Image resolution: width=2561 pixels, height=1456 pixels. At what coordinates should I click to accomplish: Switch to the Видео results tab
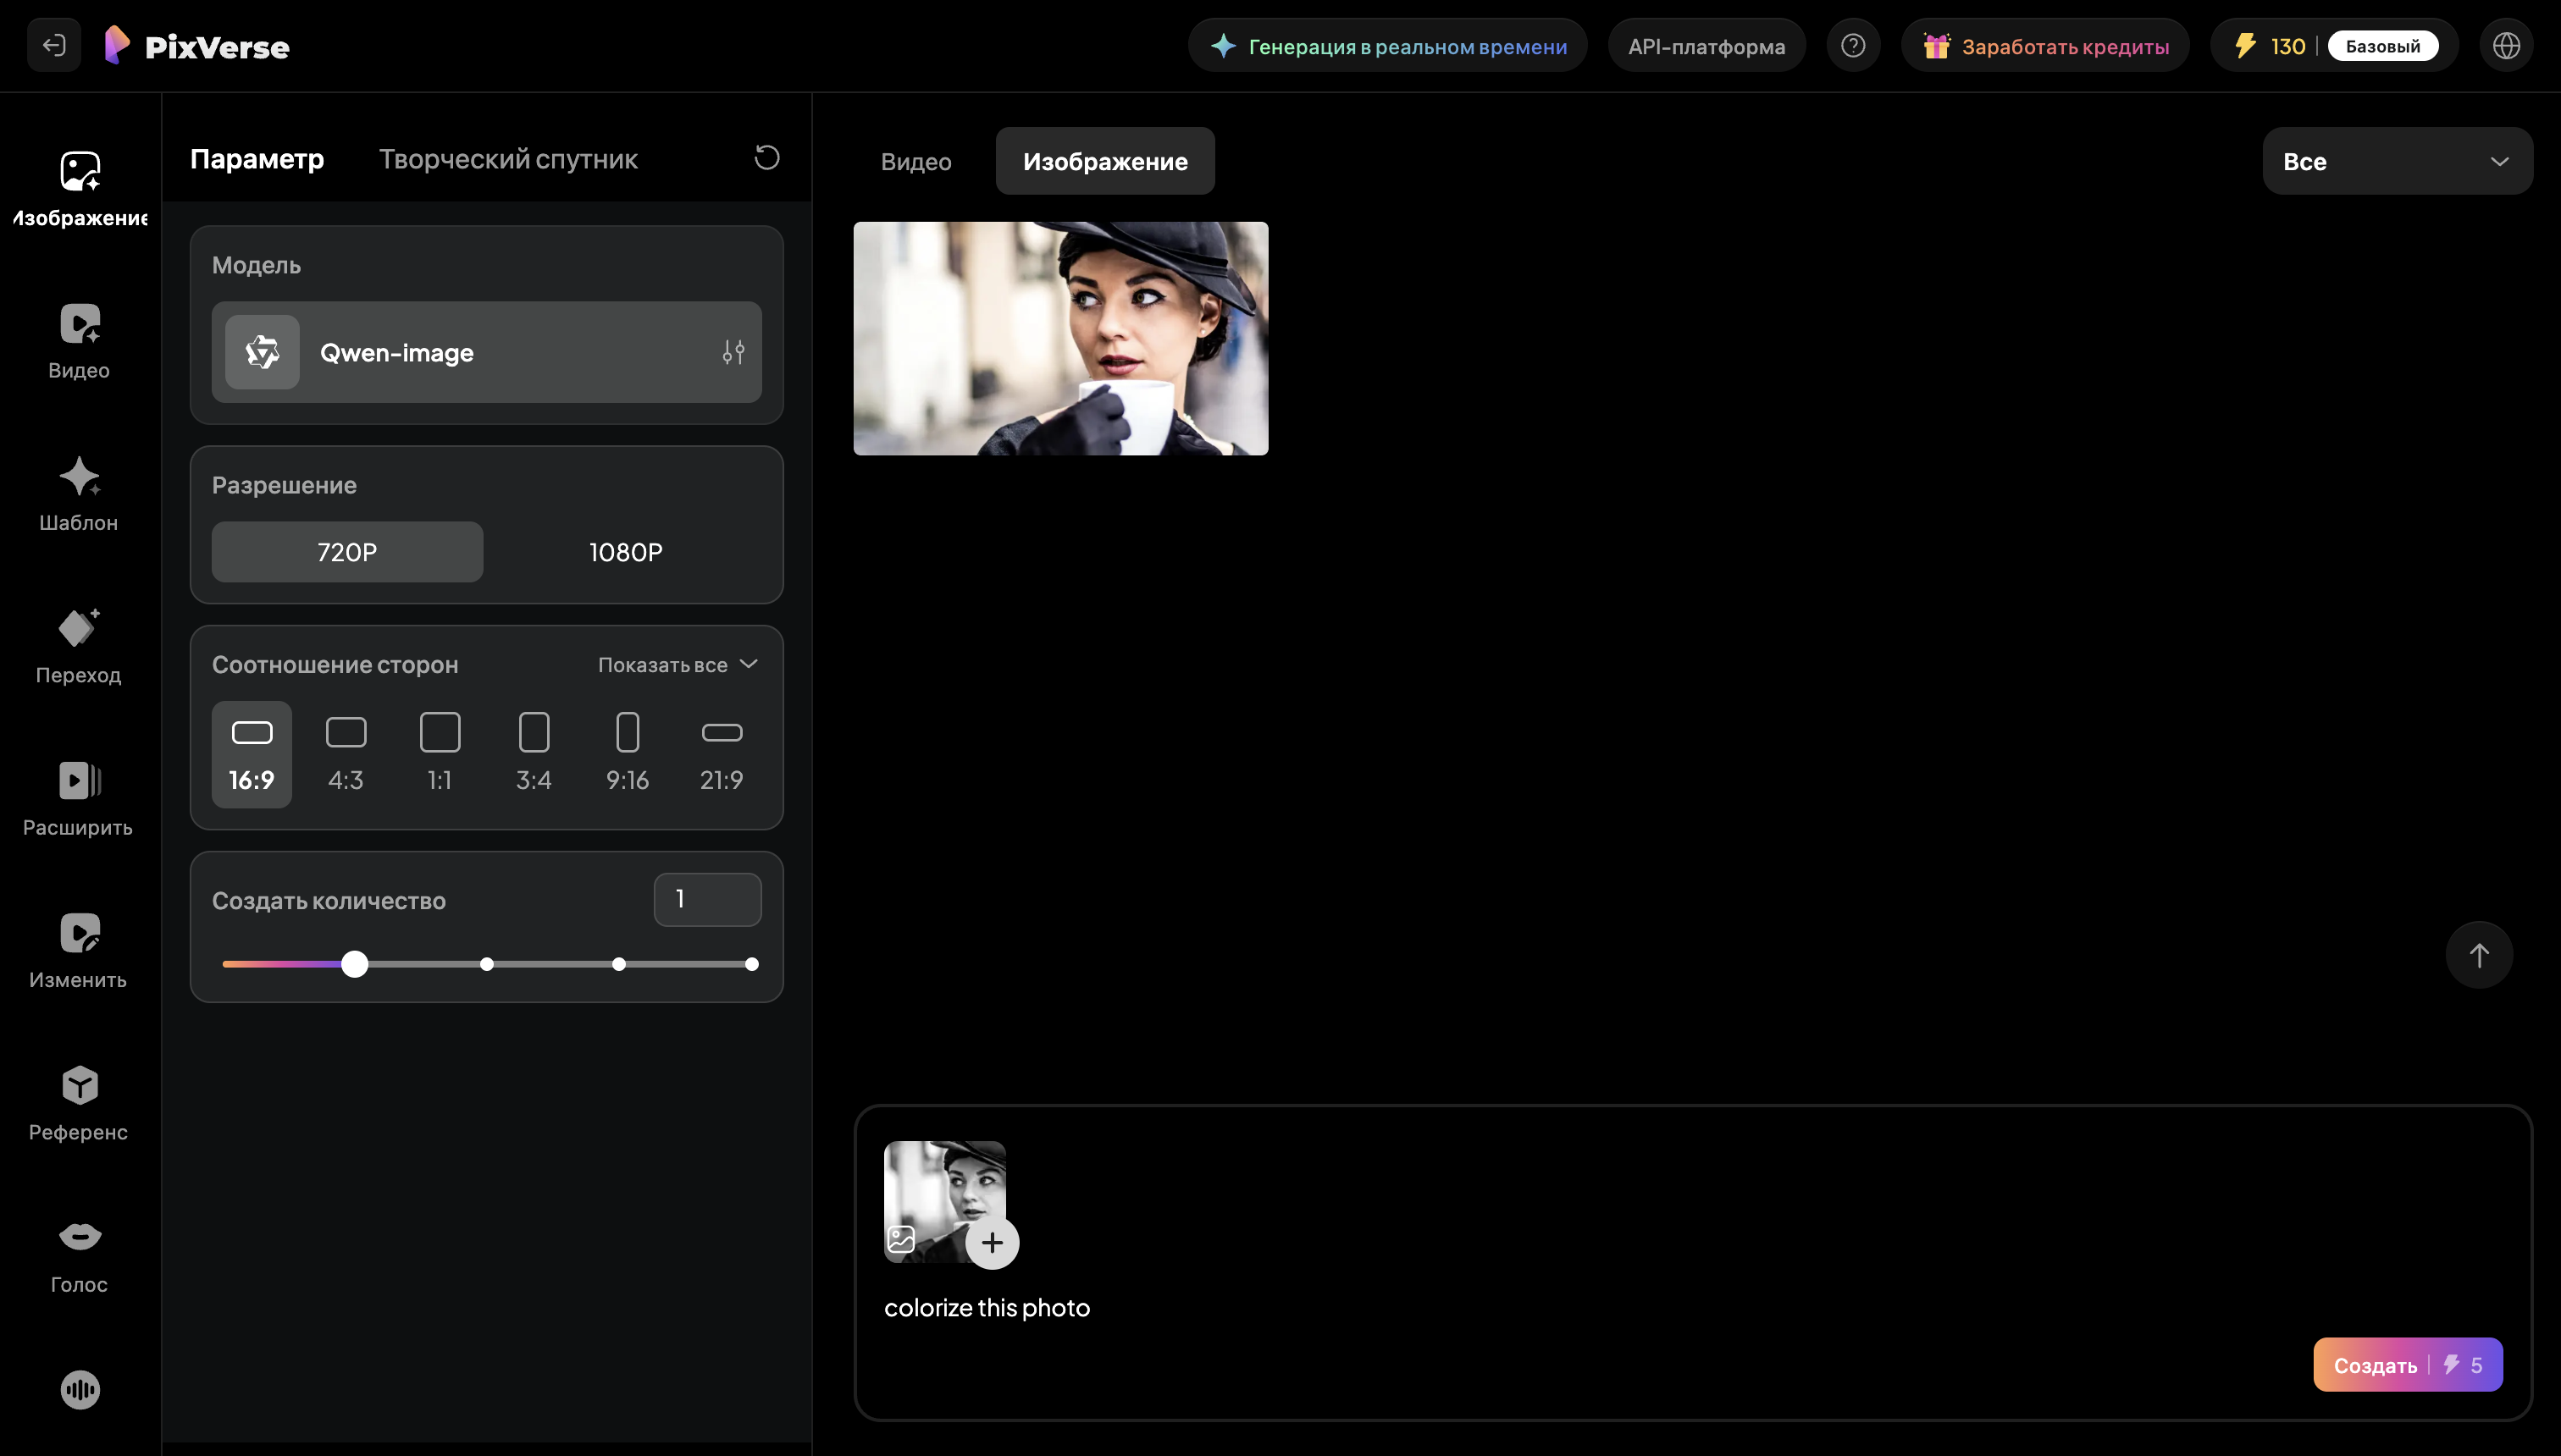click(915, 161)
